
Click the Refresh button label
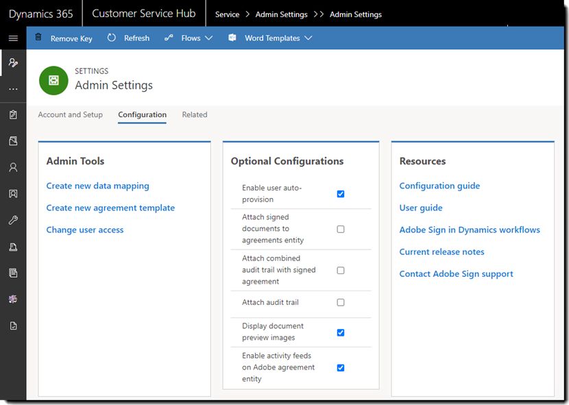pos(137,38)
